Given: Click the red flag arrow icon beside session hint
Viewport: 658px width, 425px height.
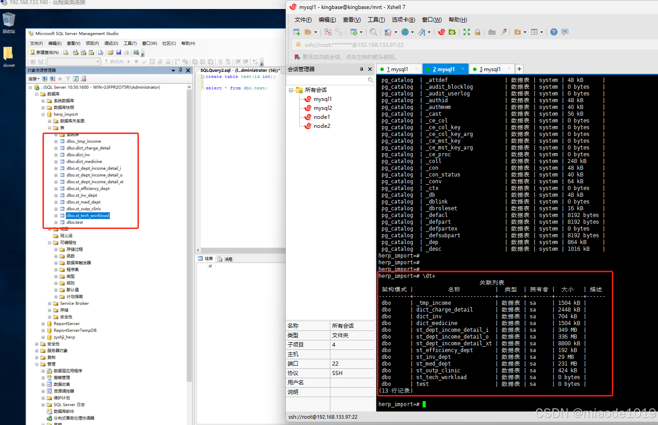Looking at the screenshot, I should pyautogui.click(x=297, y=57).
